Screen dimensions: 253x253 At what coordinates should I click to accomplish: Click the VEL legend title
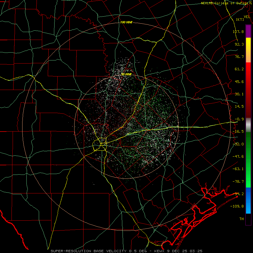247,17
